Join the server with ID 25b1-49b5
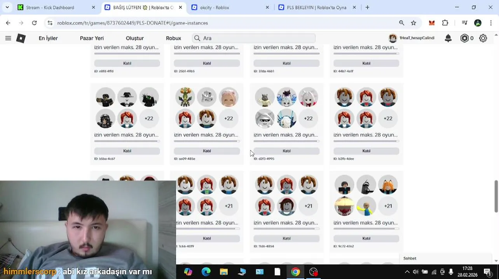Viewport: 499px width, 279px height. (x=207, y=63)
